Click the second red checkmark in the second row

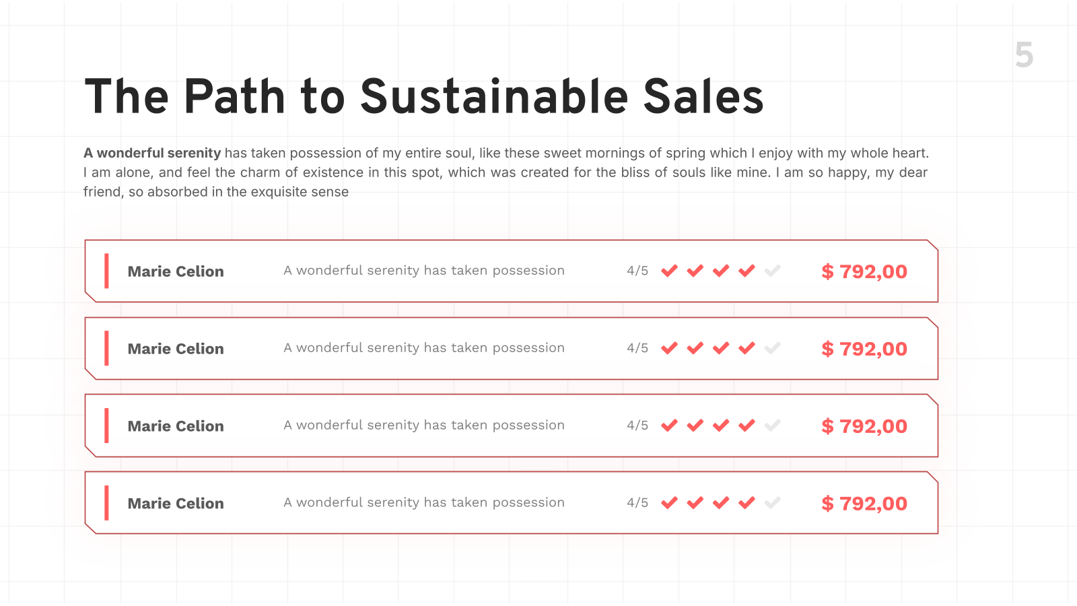click(695, 348)
